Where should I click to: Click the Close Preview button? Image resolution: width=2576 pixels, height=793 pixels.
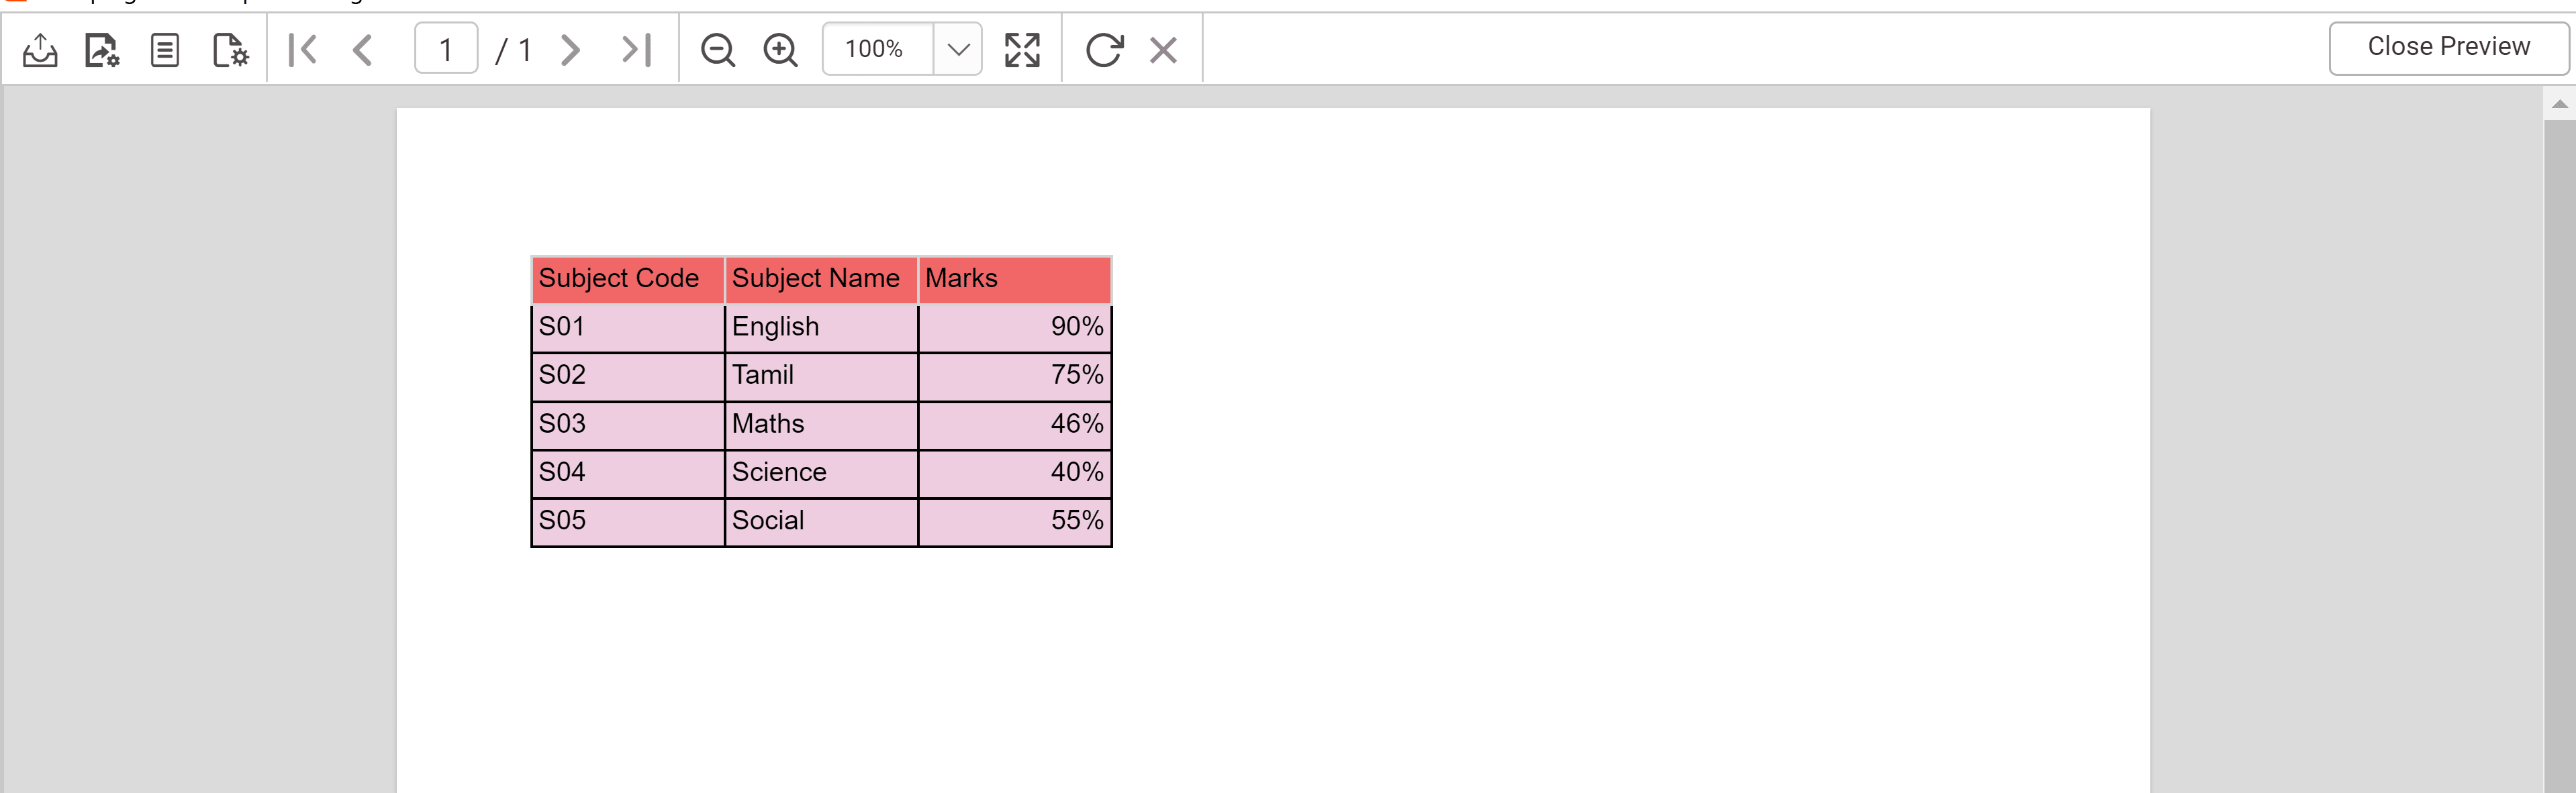(x=2448, y=48)
